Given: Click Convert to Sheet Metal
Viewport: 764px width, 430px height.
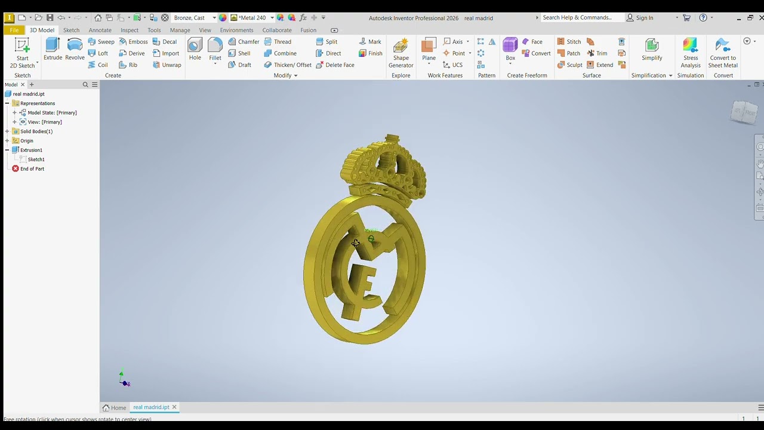Looking at the screenshot, I should point(723,53).
